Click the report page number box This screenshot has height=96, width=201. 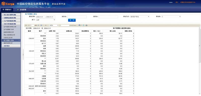tap(32, 25)
